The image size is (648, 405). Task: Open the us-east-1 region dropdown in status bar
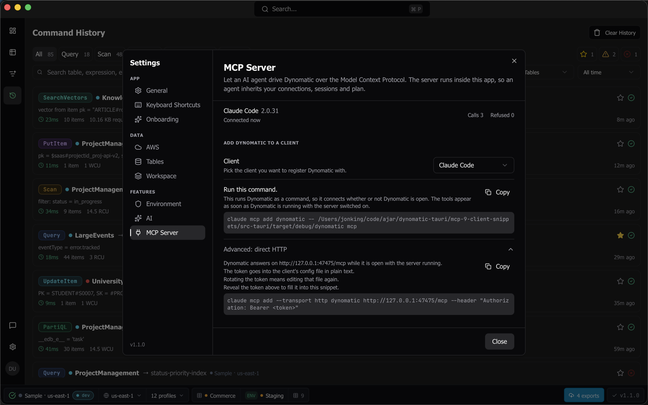pyautogui.click(x=122, y=396)
